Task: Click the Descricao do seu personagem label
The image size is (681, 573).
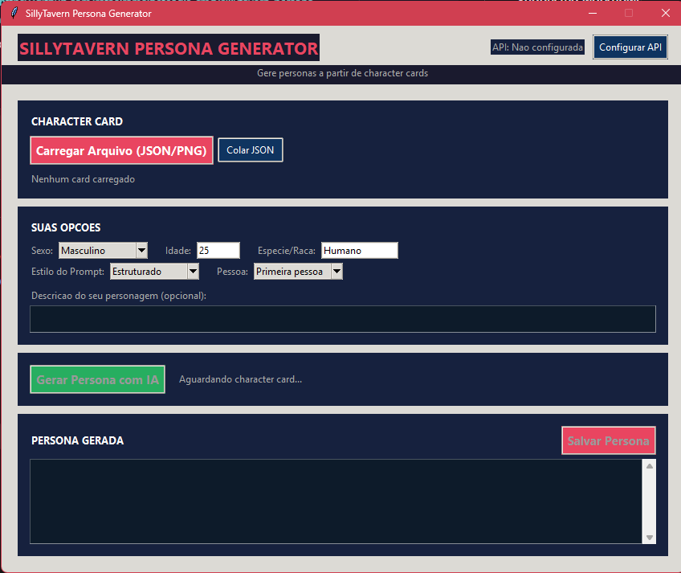Action: 119,296
